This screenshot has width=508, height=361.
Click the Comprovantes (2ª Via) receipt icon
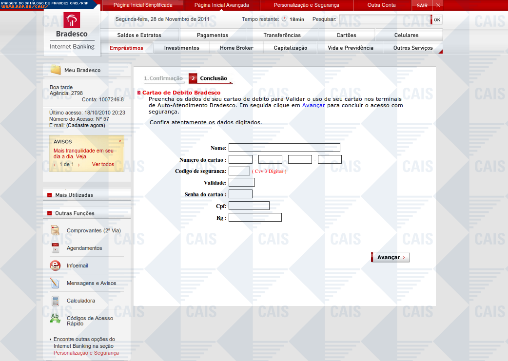click(x=56, y=230)
